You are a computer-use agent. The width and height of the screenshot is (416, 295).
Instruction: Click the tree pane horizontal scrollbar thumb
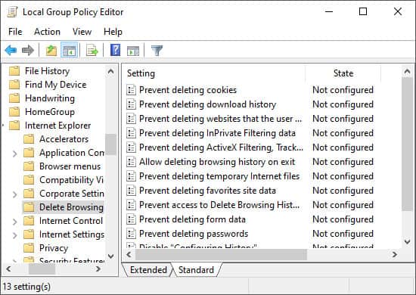(42, 269)
